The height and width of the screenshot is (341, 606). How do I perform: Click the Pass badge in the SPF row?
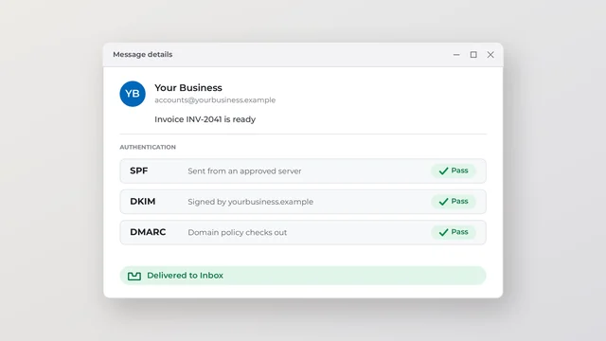454,170
